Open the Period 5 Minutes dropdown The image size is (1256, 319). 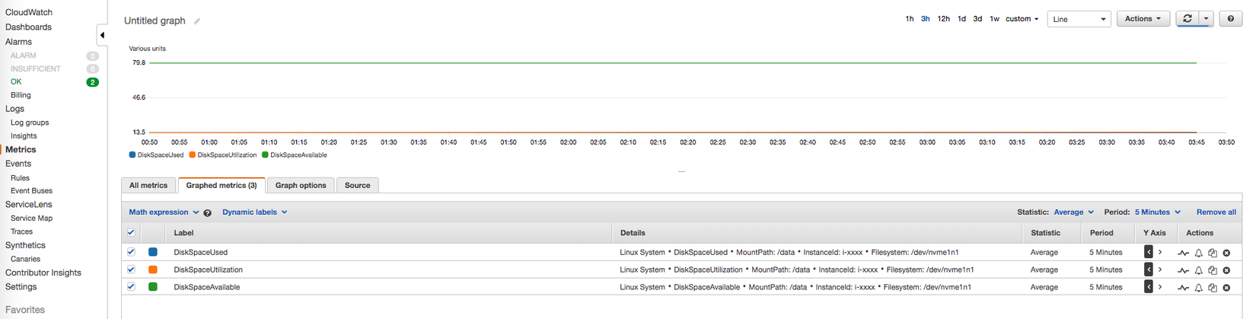(1157, 212)
